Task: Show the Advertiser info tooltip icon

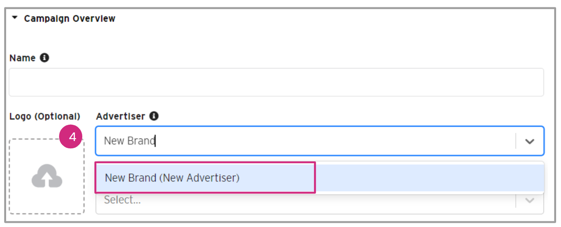Action: tap(154, 116)
